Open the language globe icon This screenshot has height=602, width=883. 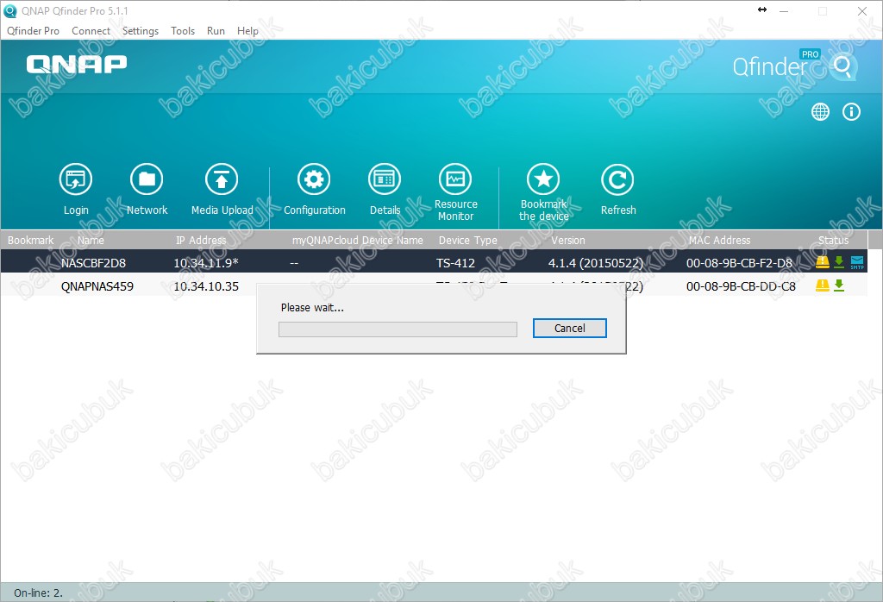coord(820,111)
